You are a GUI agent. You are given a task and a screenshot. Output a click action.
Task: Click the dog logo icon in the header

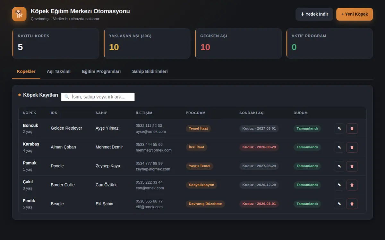click(x=19, y=14)
